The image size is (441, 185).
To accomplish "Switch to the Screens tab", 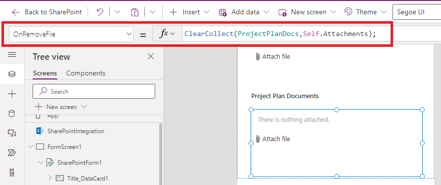I will click(45, 74).
